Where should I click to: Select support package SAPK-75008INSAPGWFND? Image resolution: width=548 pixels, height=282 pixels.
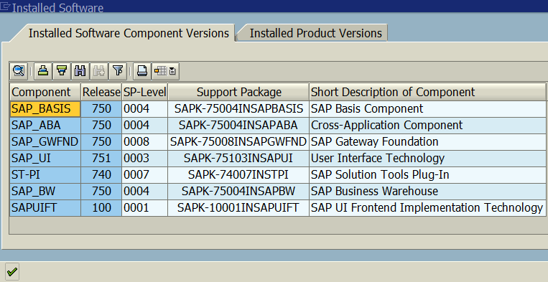[x=238, y=141]
